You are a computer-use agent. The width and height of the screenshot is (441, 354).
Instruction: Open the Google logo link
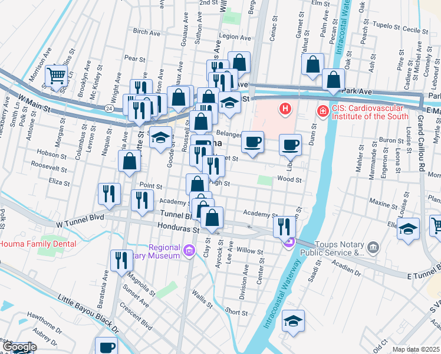point(19,348)
